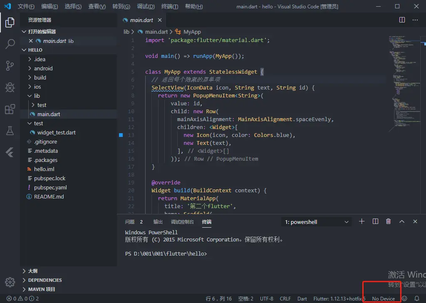This screenshot has height=303, width=426.
Task: Open the Extensions view
Action: coord(10,109)
